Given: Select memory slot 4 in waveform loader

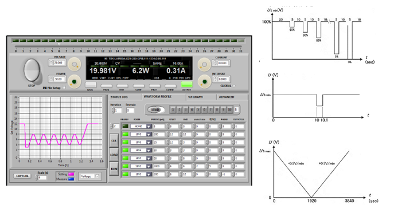Looking at the screenshot, I should tap(192, 110).
